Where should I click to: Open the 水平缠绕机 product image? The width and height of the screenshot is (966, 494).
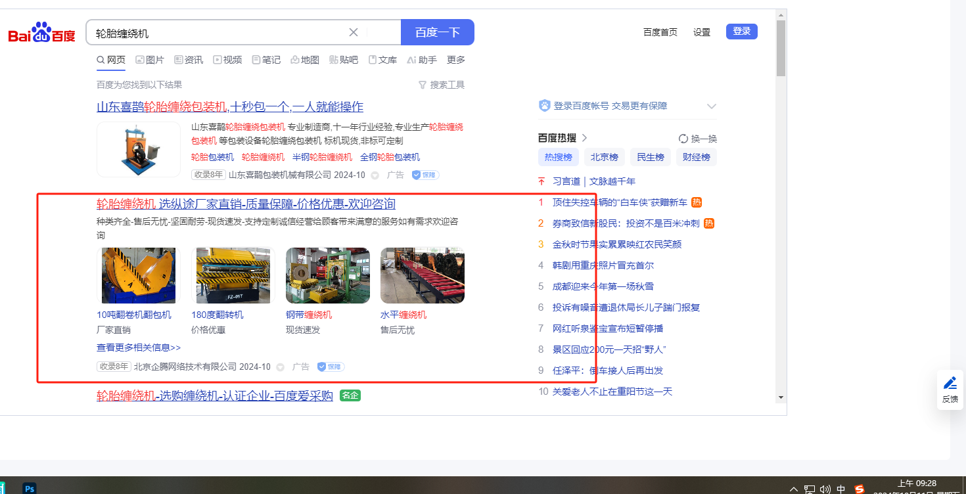[x=423, y=275]
